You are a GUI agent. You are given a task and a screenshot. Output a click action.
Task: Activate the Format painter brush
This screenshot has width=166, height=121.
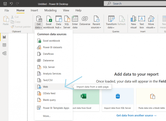pos(21,27)
